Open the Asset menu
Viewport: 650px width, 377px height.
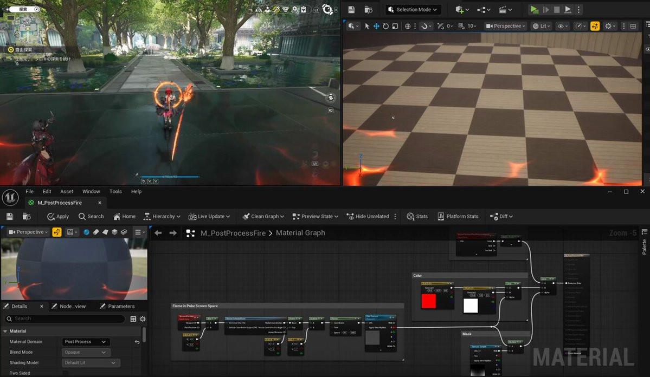click(x=67, y=191)
